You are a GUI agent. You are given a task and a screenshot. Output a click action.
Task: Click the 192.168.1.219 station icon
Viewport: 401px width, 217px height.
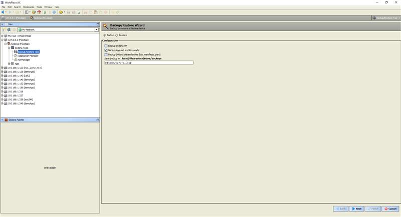point(6,91)
